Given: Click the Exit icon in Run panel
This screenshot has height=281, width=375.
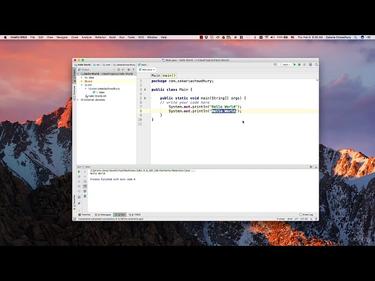Looking at the screenshot, I should [79, 191].
